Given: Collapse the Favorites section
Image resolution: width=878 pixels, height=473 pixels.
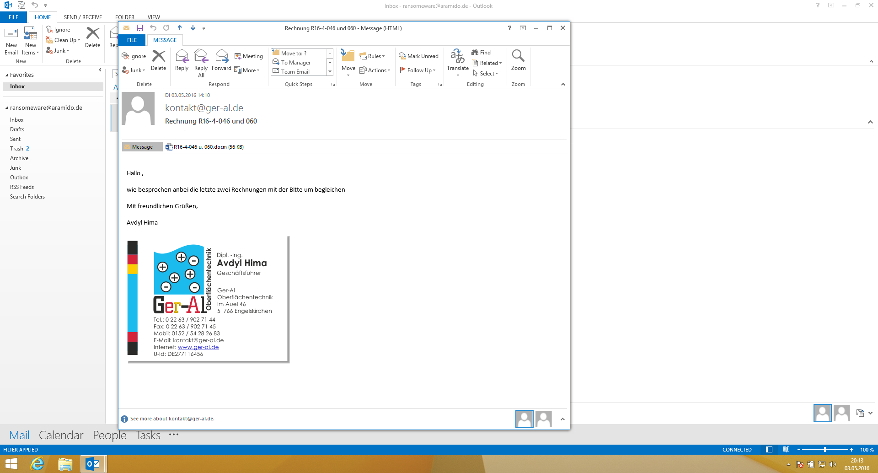Looking at the screenshot, I should point(7,75).
